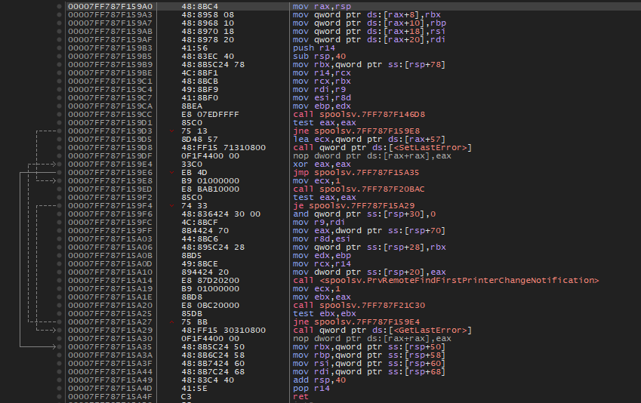Select instruction mov qword ptr ss:[rsp+28],rbx
This screenshot has height=403, width=641.
coord(369,248)
